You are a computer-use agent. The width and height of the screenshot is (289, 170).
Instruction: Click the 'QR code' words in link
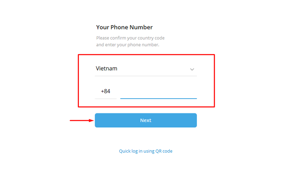164,151
